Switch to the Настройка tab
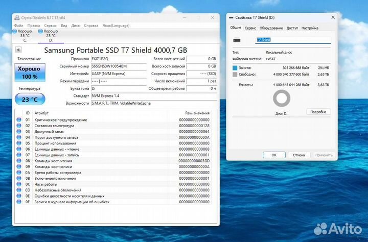368x242 pixels. [310, 28]
